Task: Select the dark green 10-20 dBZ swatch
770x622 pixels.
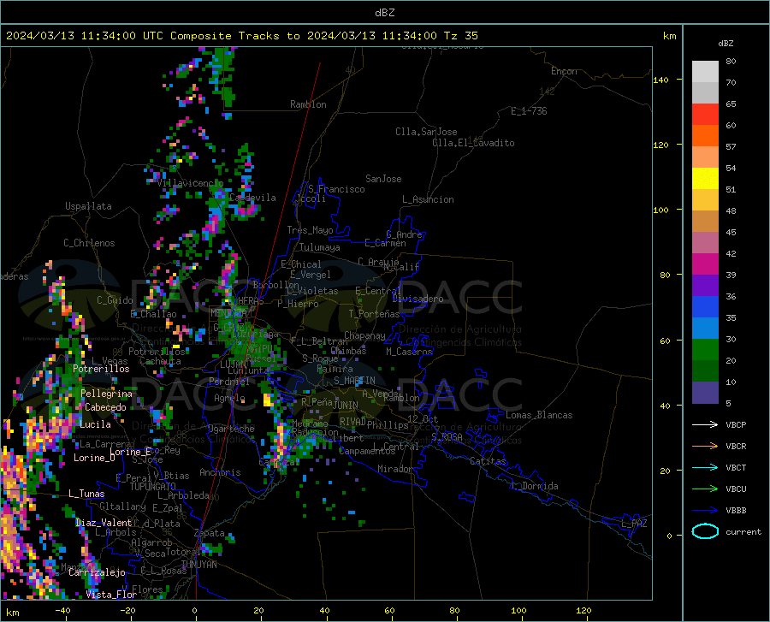Action: pyautogui.click(x=705, y=371)
